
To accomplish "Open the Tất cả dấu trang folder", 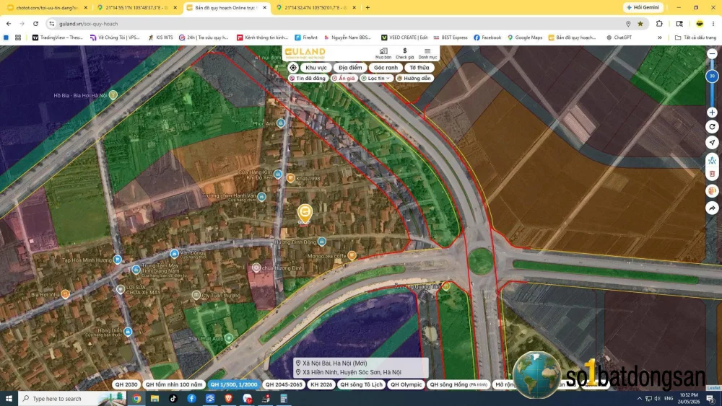I will click(695, 37).
